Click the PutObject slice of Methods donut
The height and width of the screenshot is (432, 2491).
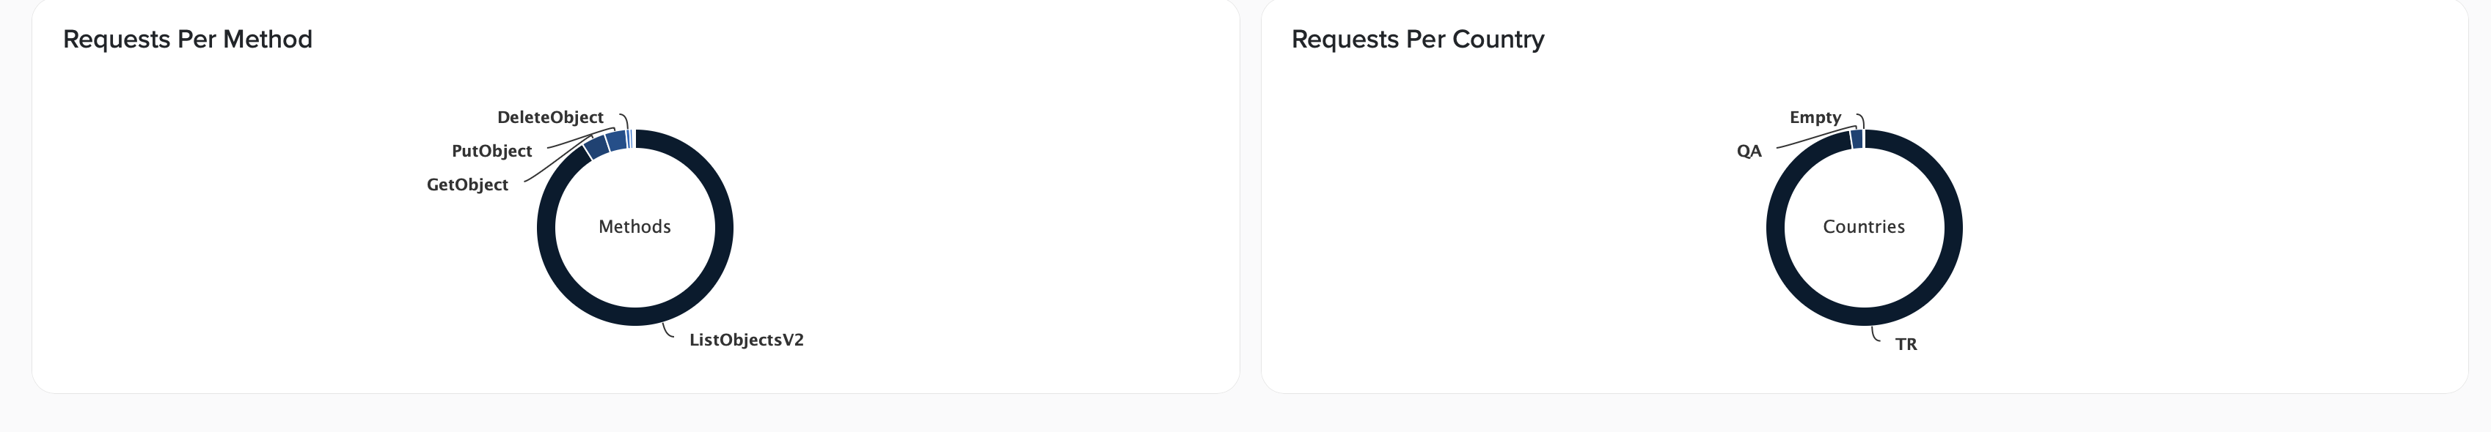(616, 141)
